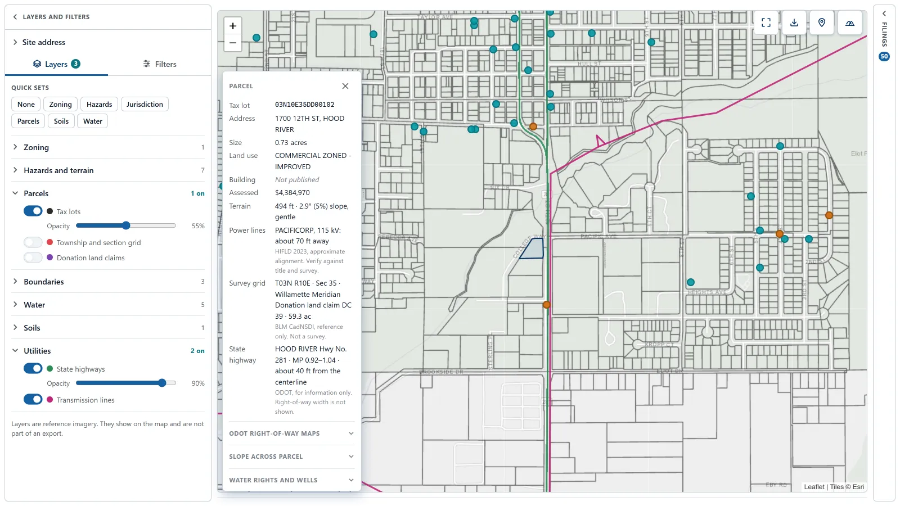Screen dimensions: 900x506
Task: Apply the None quick set
Action: [26, 104]
